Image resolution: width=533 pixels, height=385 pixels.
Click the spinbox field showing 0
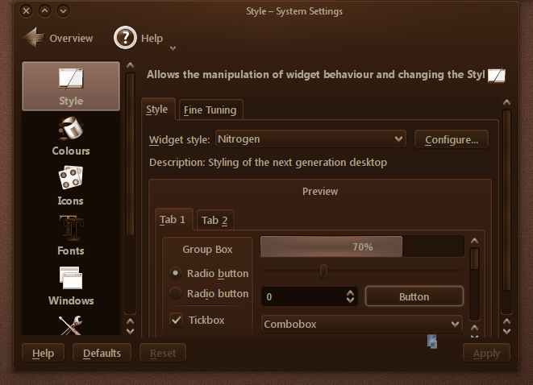coord(303,296)
